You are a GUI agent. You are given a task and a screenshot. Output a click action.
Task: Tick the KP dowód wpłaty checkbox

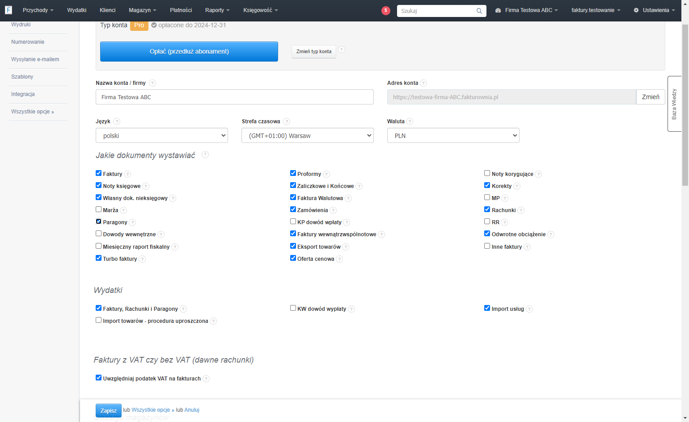coord(293,221)
